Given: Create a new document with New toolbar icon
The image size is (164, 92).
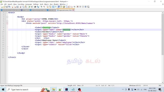Looking at the screenshot, I should (2, 7).
